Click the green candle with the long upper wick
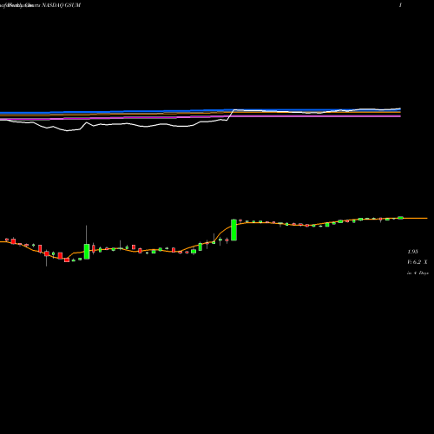The height and width of the screenshot is (434, 434). (x=87, y=251)
